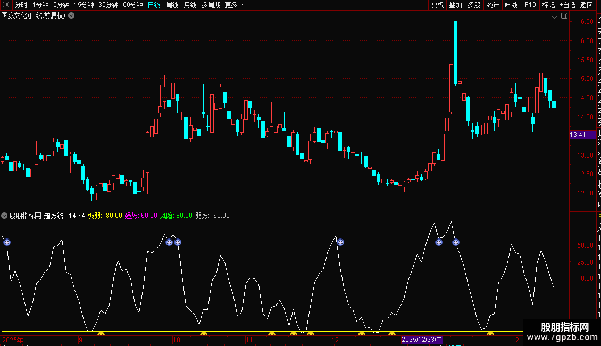
Task: Switch to the 日线 daily chart tab
Action: [154, 5]
